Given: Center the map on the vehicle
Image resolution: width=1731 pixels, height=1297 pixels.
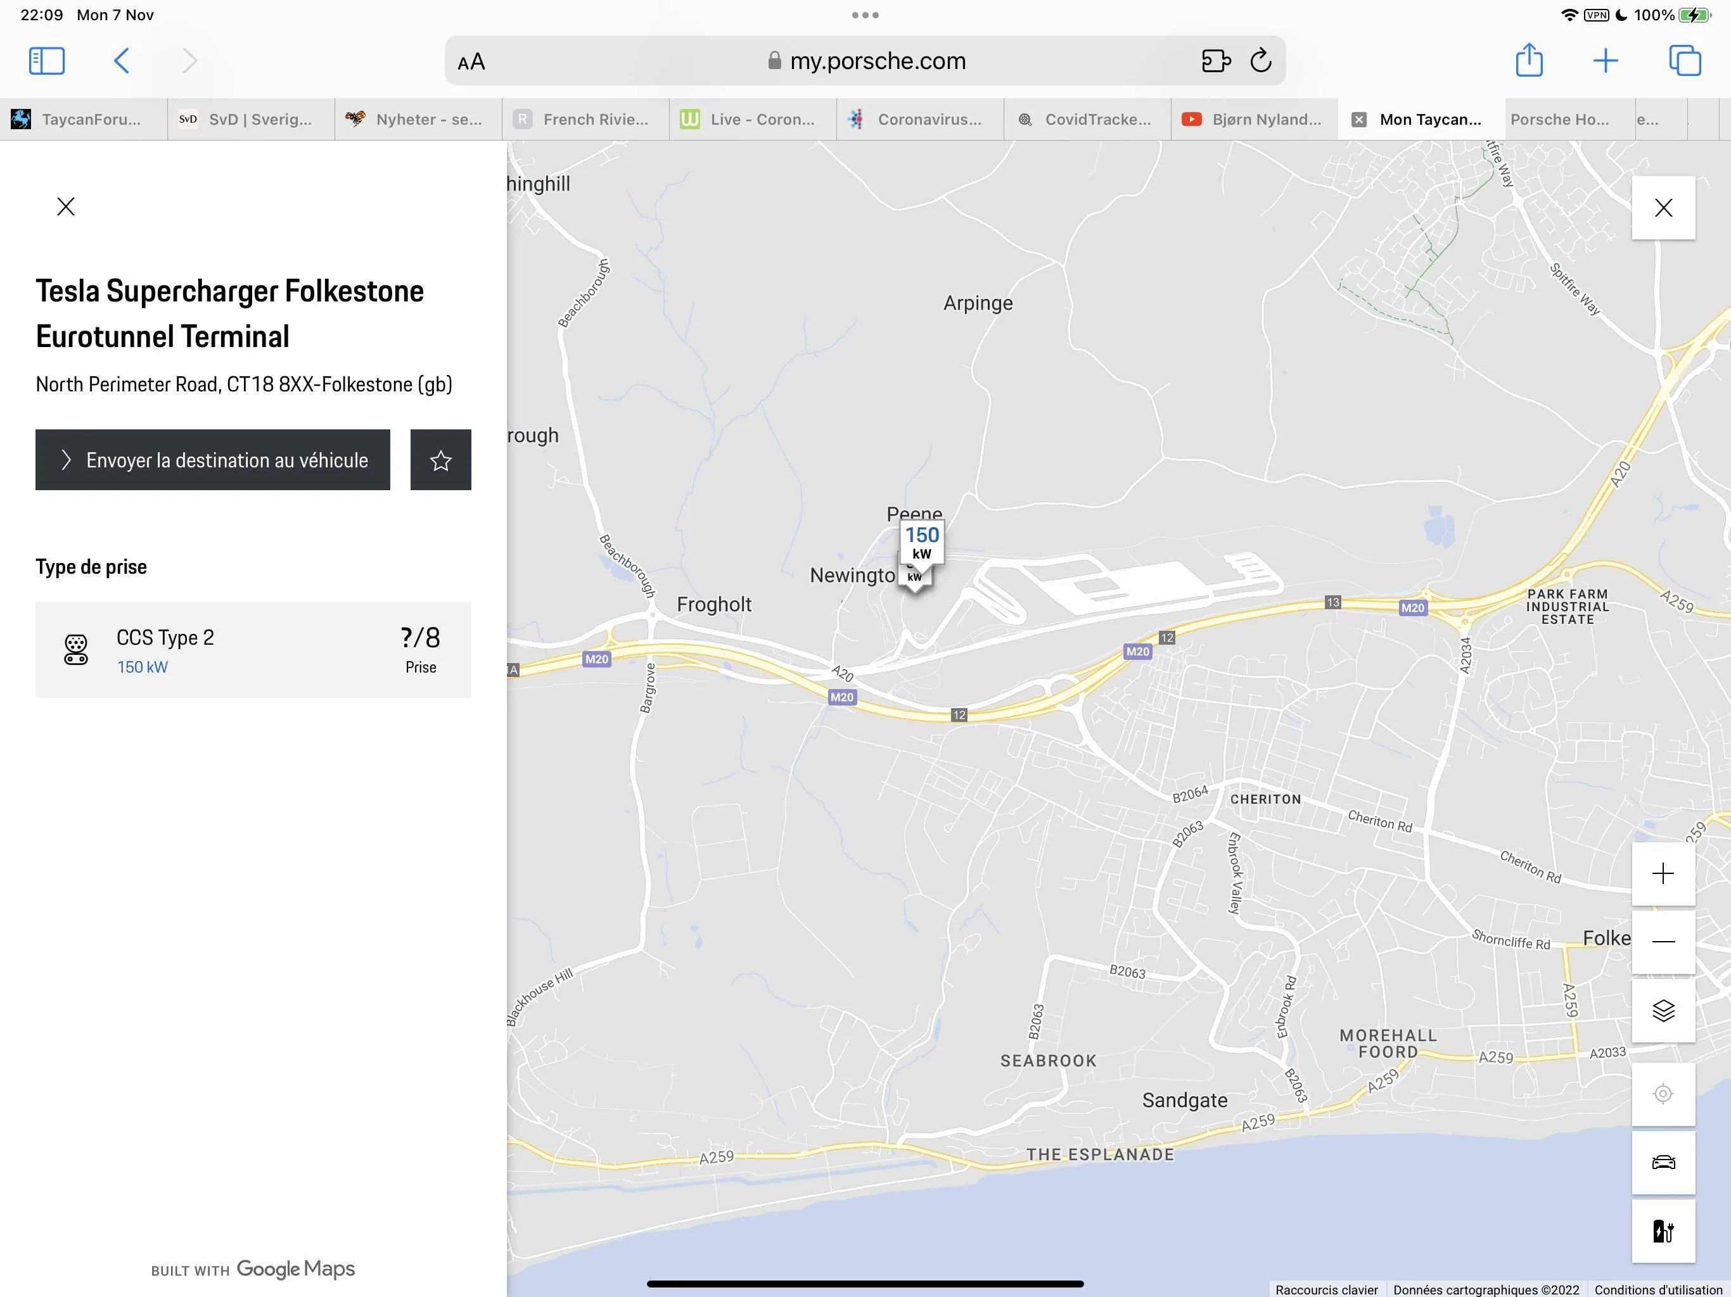Looking at the screenshot, I should (1664, 1163).
